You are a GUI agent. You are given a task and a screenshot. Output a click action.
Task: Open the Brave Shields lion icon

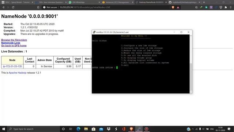coord(173,7)
